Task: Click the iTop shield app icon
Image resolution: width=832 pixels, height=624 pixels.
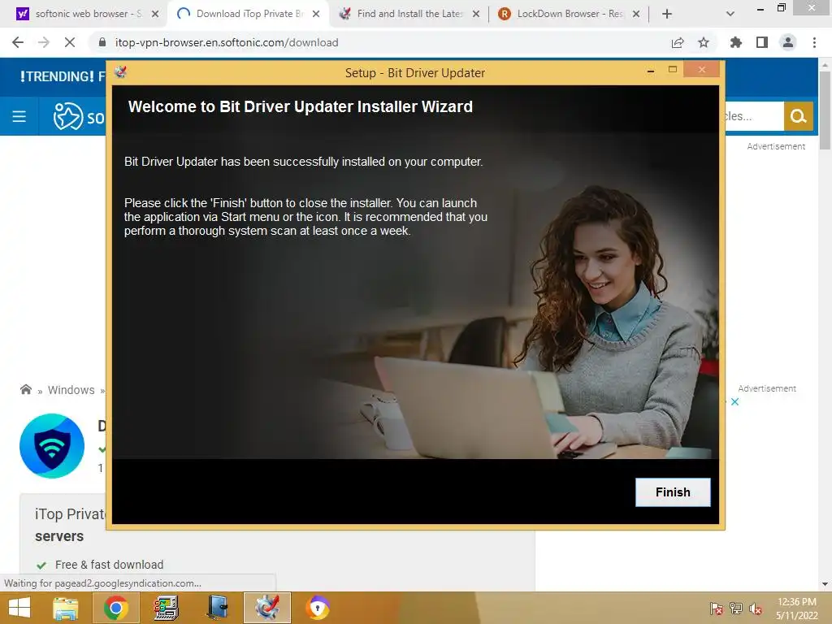Action: (x=51, y=446)
